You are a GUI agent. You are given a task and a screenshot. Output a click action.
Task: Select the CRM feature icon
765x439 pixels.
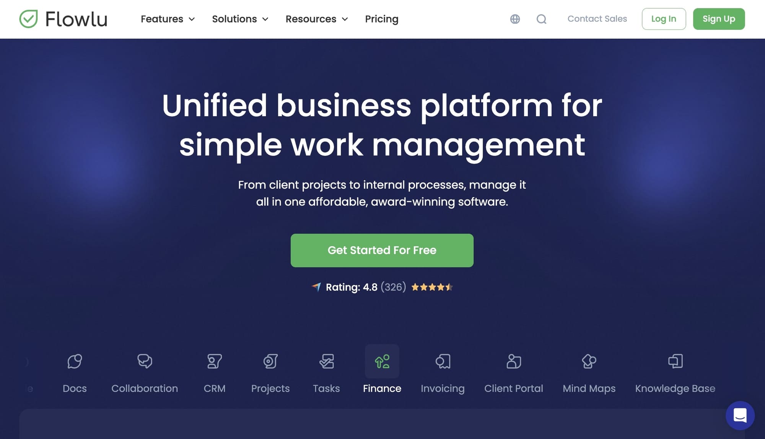(x=214, y=361)
